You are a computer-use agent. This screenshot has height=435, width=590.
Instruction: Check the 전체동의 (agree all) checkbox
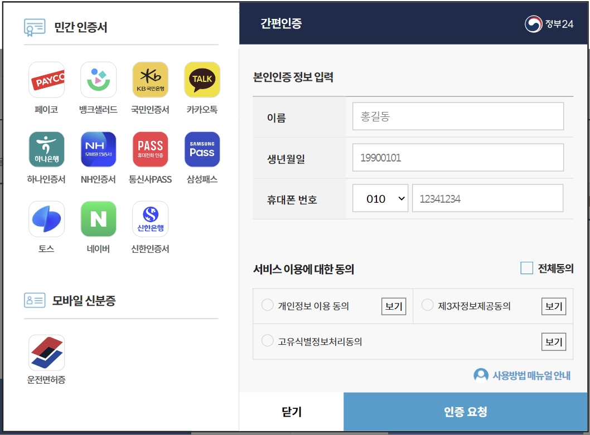coord(526,268)
